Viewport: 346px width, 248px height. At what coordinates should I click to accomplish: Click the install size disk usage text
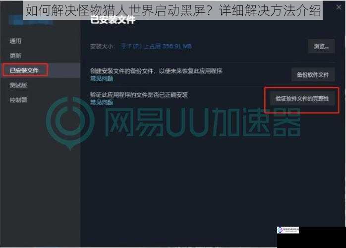[157, 46]
